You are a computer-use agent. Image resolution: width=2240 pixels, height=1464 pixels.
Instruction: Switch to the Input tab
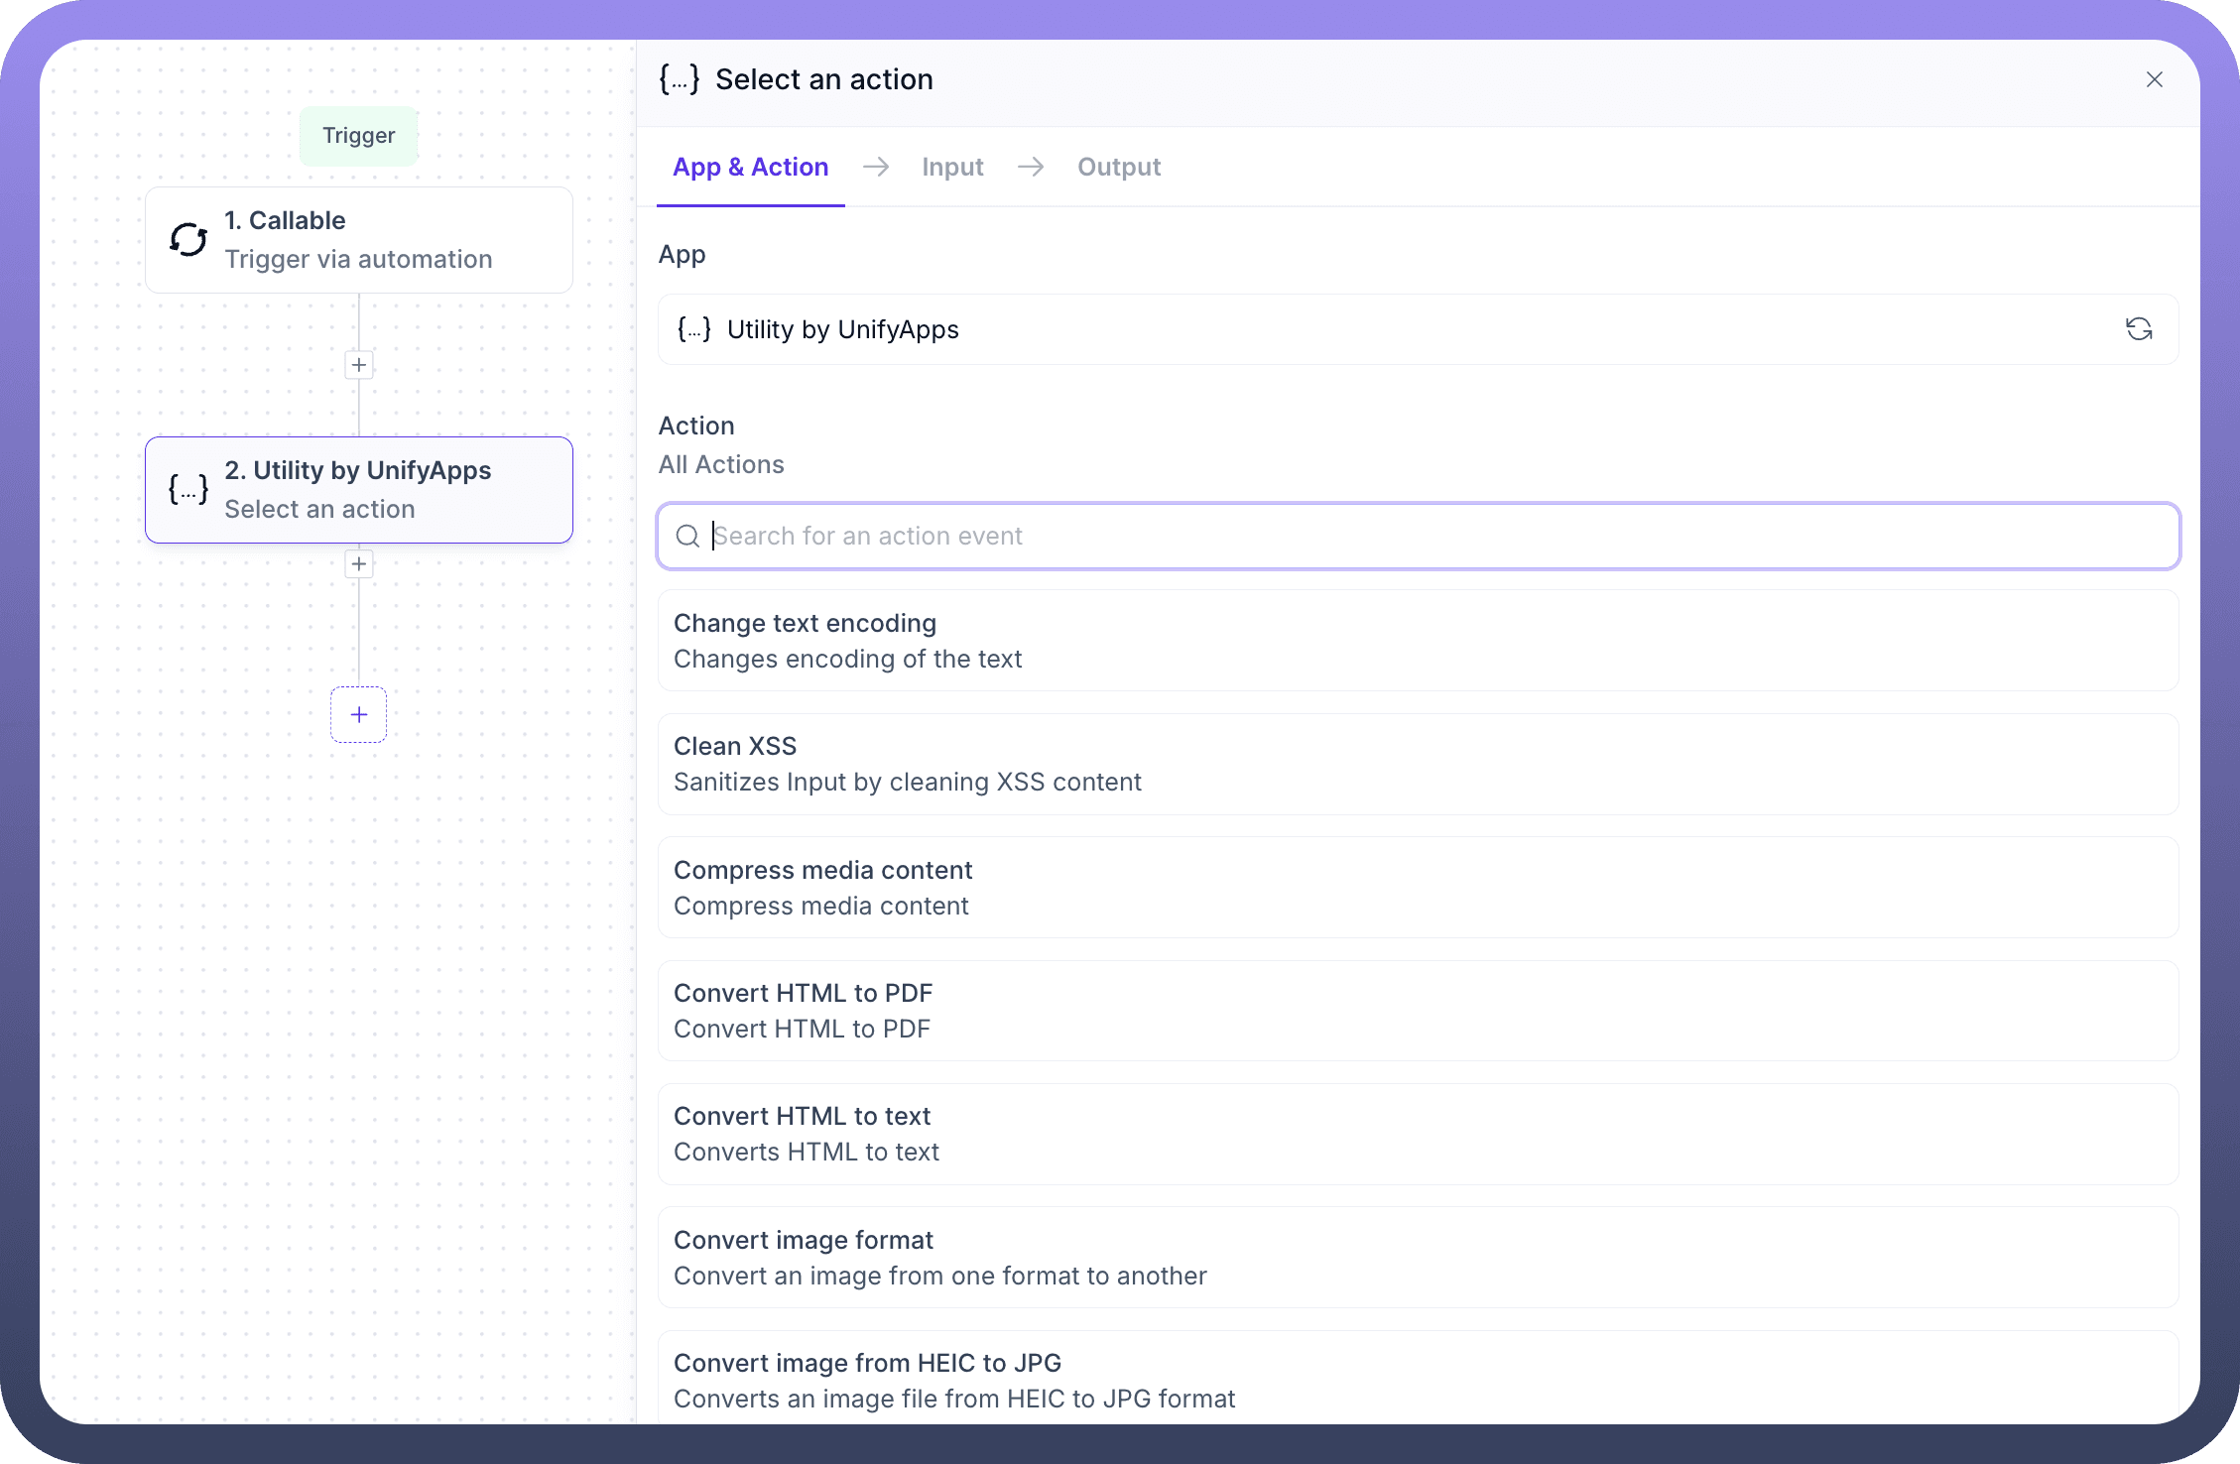pyautogui.click(x=952, y=167)
